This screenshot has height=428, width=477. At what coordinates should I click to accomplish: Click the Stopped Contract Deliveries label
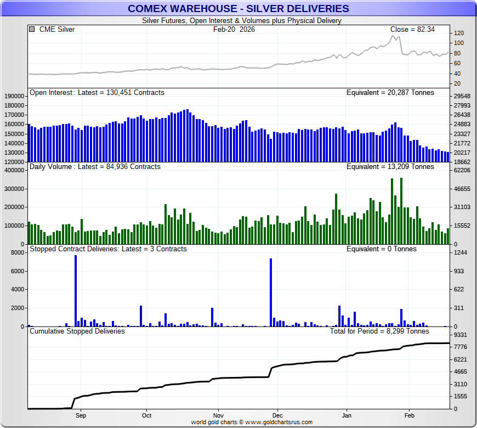pyautogui.click(x=108, y=249)
